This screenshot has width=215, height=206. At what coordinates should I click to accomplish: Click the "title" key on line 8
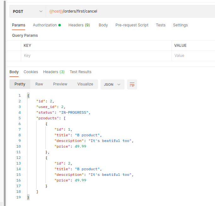pyautogui.click(x=62, y=135)
